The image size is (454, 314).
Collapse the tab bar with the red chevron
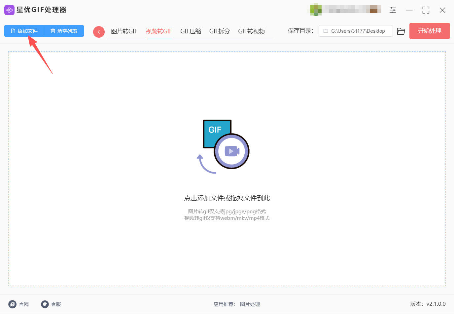(x=98, y=31)
